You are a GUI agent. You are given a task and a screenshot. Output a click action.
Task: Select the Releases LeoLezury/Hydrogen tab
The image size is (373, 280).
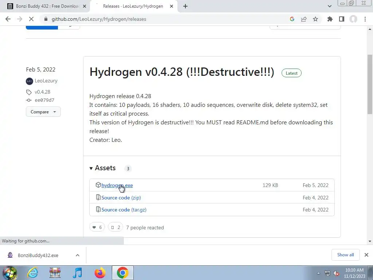click(x=133, y=7)
